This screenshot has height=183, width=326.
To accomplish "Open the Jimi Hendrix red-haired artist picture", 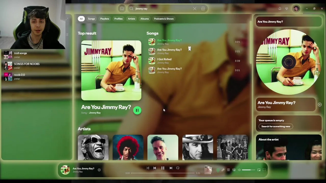I will coord(128,147).
